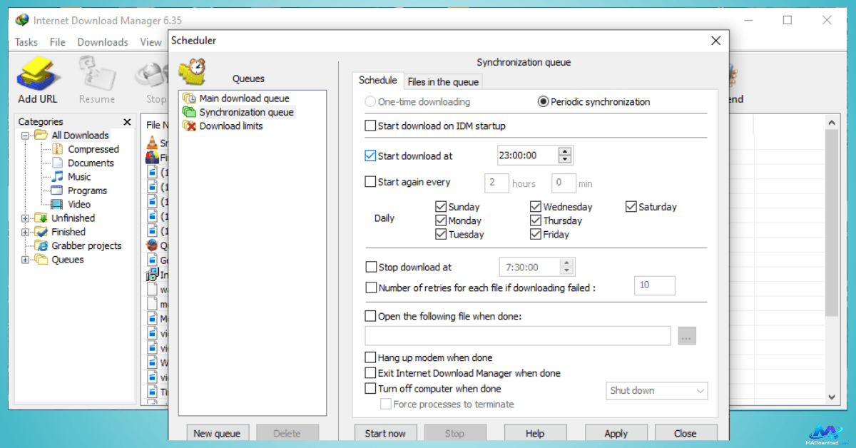This screenshot has width=856, height=448.
Task: Click the New queue button
Action: click(217, 433)
